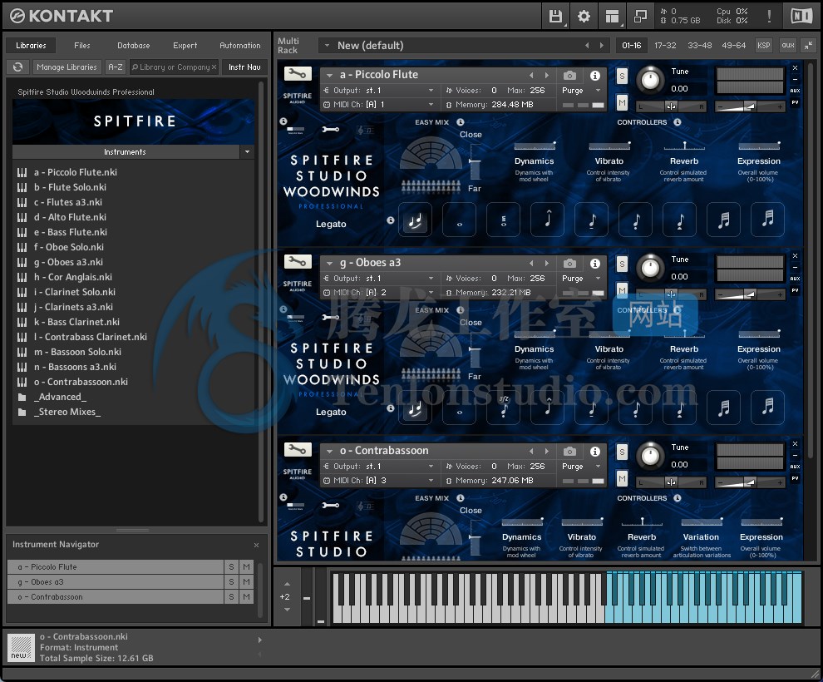Toggle A-Z library sorting
Image resolution: width=823 pixels, height=682 pixels.
pyautogui.click(x=115, y=67)
